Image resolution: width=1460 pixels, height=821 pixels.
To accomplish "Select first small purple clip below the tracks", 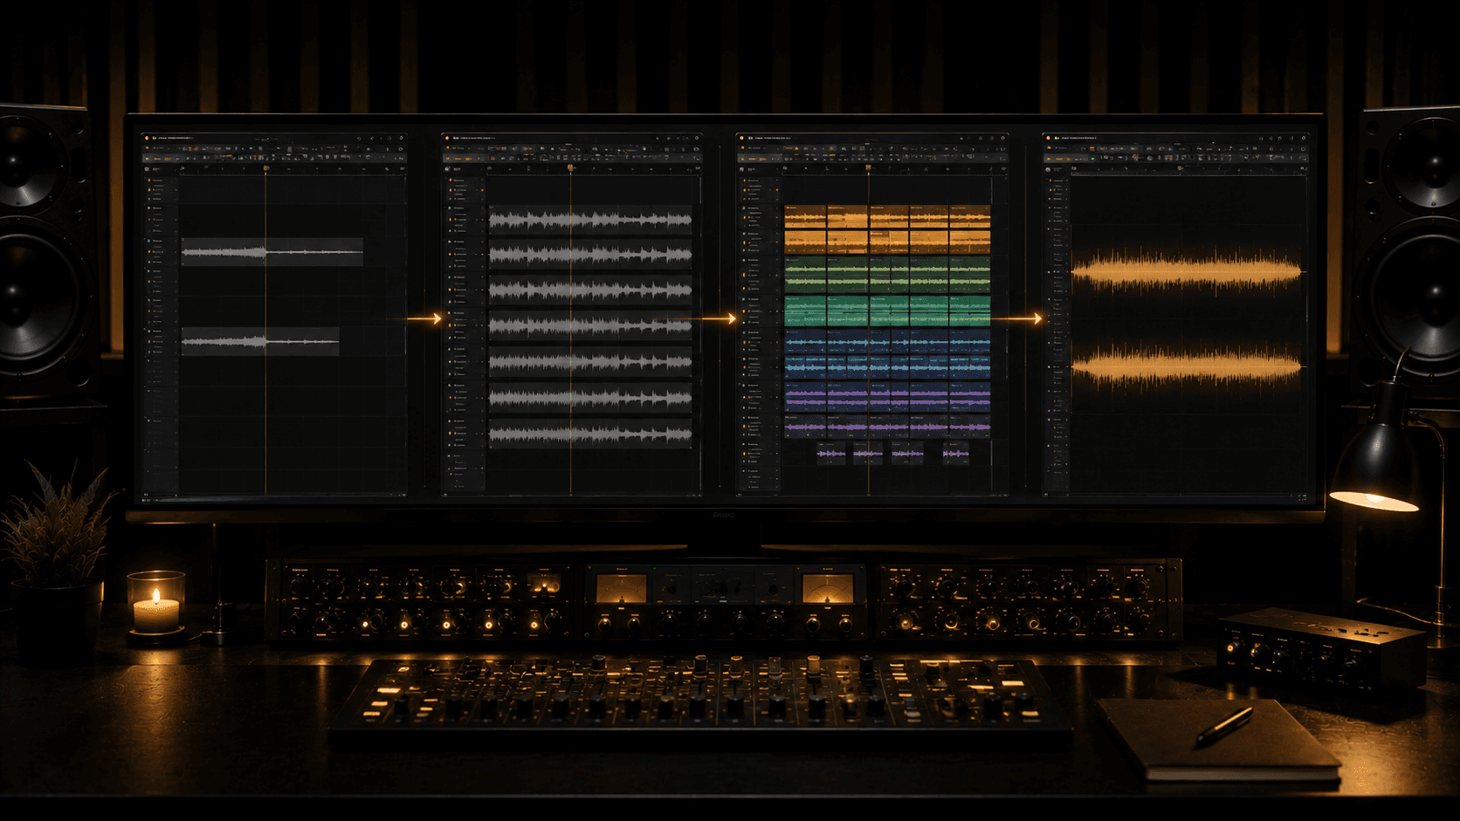I will 831,454.
